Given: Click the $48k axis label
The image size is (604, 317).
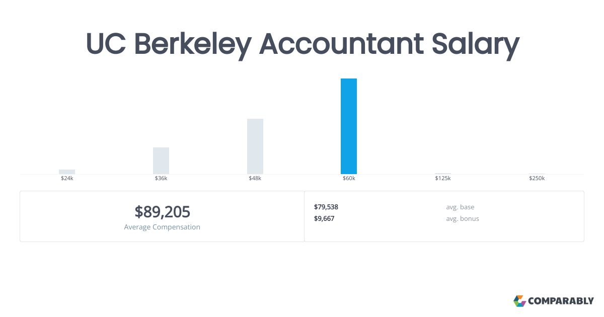Looking at the screenshot, I should click(255, 179).
